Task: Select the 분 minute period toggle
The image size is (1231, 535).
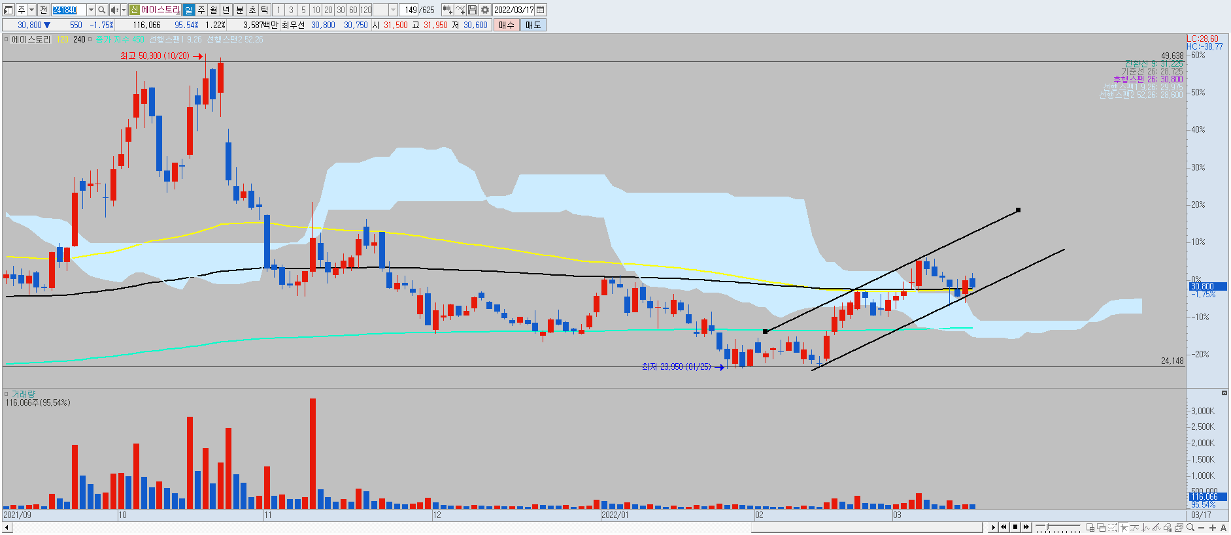Action: click(x=239, y=10)
